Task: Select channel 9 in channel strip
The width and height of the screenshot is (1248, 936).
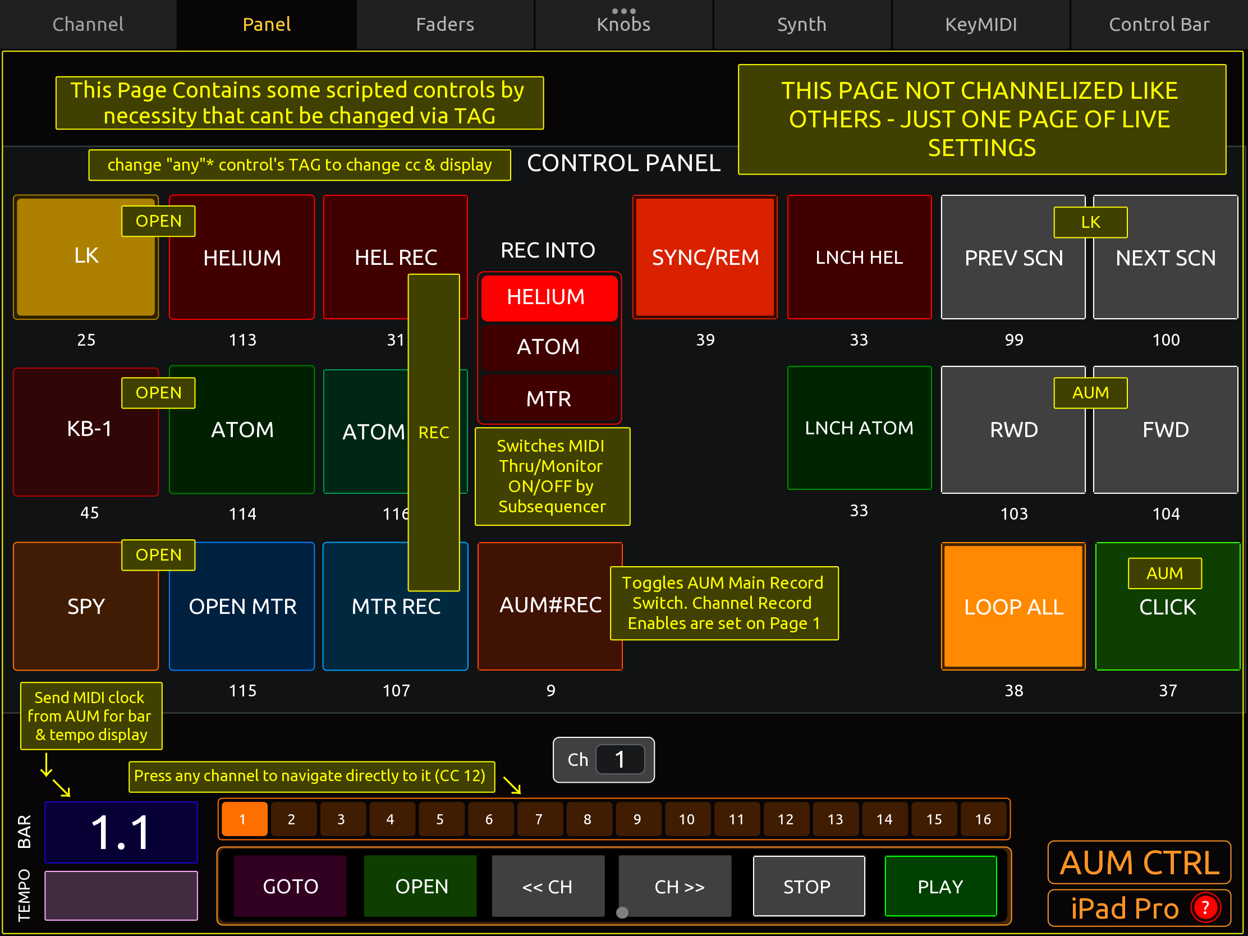Action: coord(637,819)
